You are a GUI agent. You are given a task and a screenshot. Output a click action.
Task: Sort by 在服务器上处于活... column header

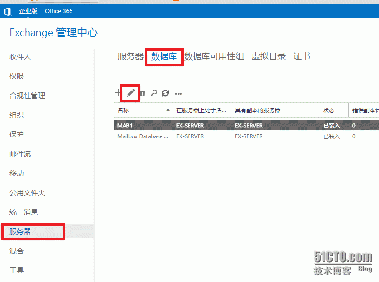(x=201, y=110)
